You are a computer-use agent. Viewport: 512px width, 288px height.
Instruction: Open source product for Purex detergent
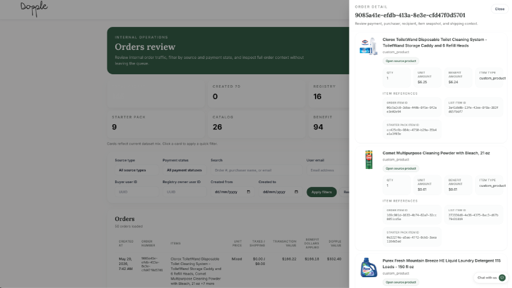(401, 282)
